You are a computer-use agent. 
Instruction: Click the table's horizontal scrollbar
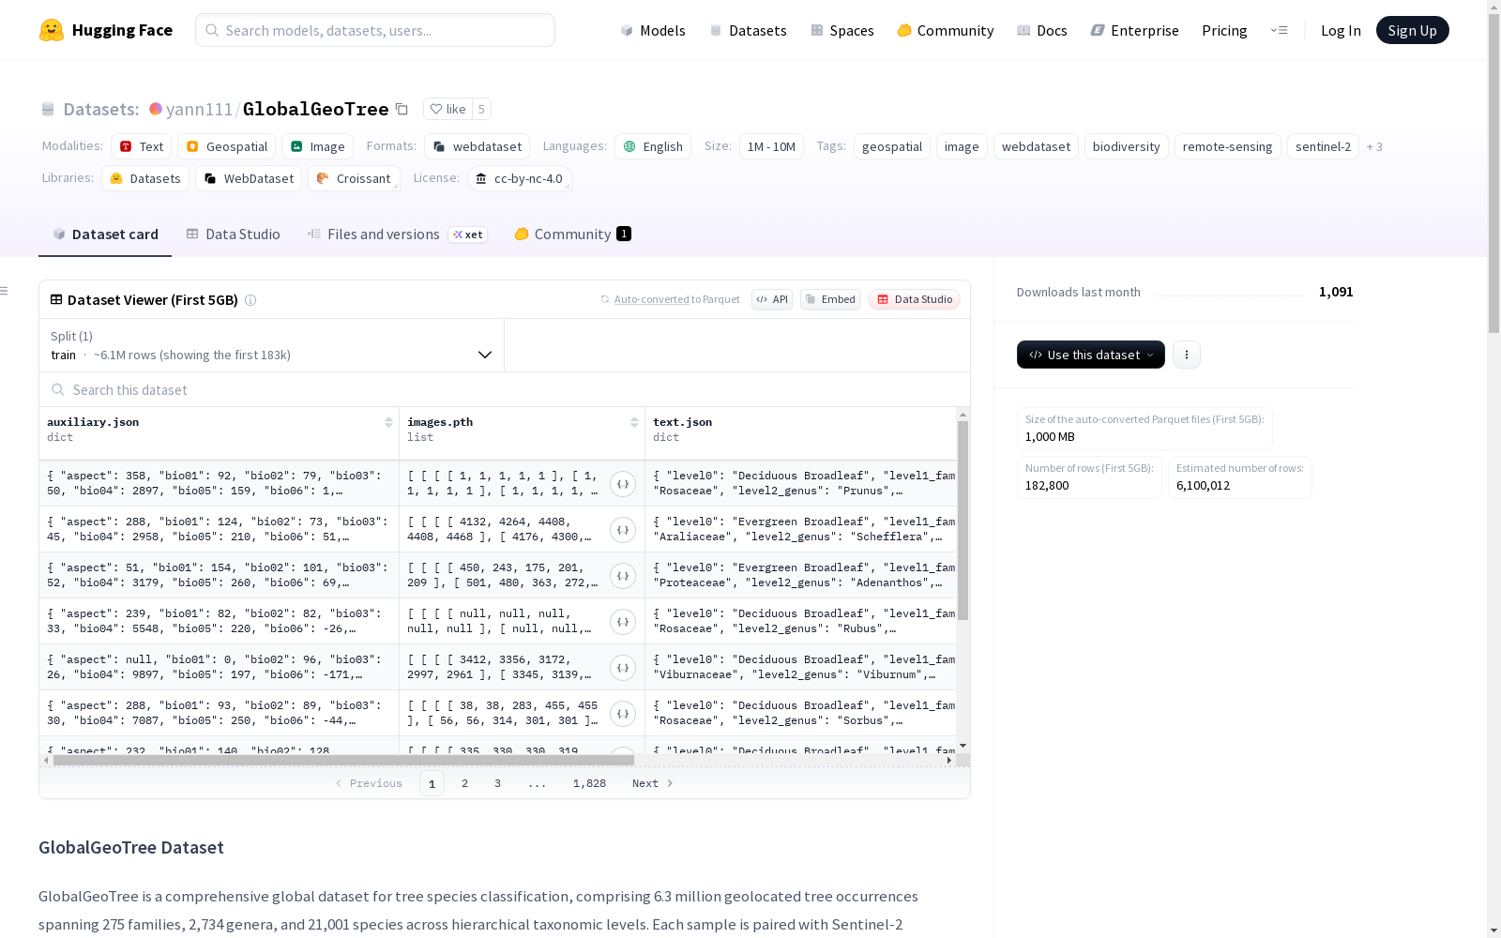coord(343,761)
